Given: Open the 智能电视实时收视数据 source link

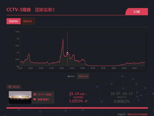Looking at the screenshot, I should click(x=138, y=114).
